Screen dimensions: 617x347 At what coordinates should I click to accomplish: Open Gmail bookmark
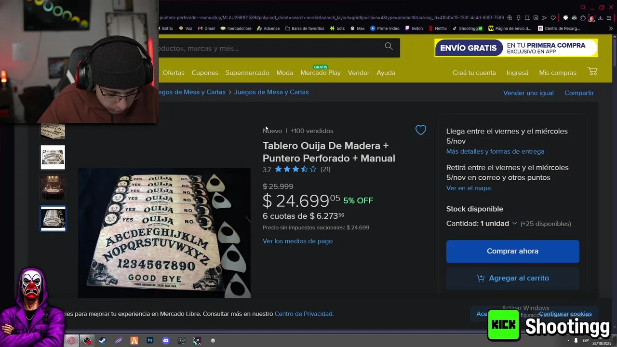[x=206, y=28]
